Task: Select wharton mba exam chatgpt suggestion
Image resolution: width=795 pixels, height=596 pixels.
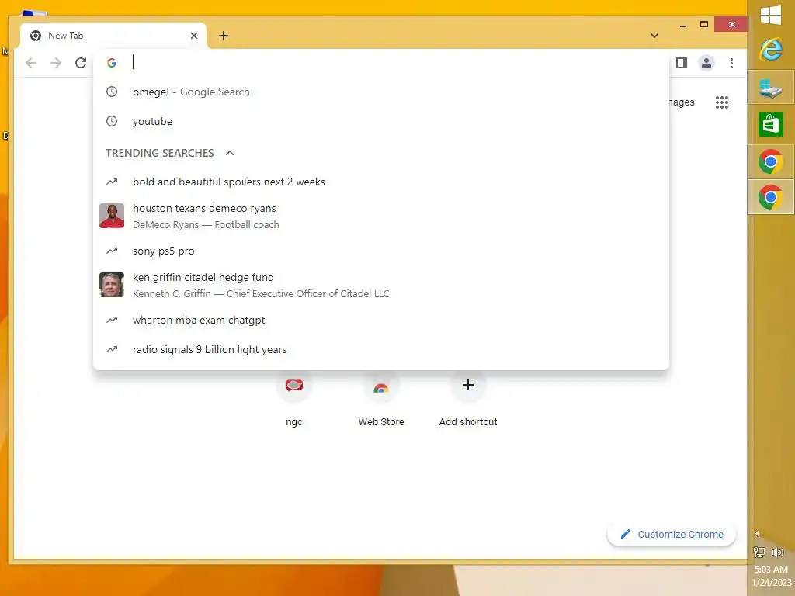Action: tap(380, 320)
